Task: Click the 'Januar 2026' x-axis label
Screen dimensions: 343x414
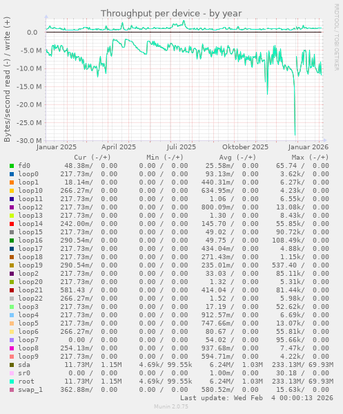Action: 308,147
